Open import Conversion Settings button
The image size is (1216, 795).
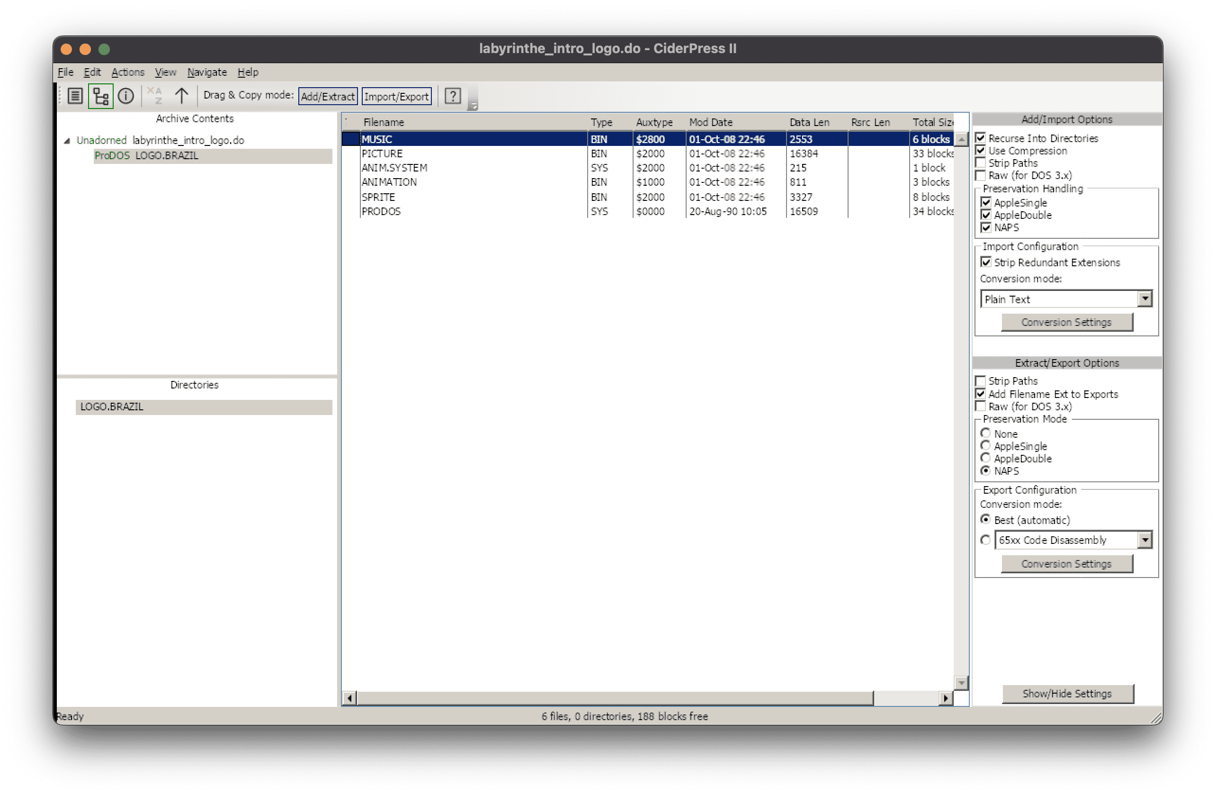[1066, 322]
